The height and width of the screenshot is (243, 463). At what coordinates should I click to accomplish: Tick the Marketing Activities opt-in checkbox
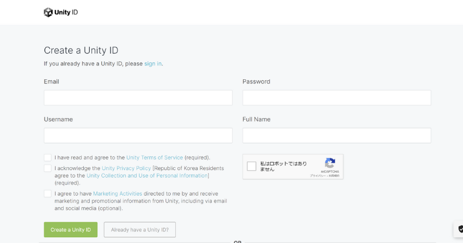click(x=47, y=193)
